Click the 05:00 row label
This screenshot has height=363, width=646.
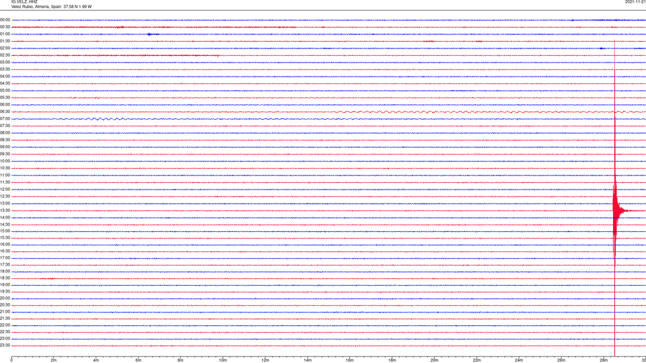[5, 91]
